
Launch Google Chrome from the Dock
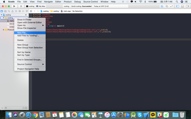pos(35,115)
